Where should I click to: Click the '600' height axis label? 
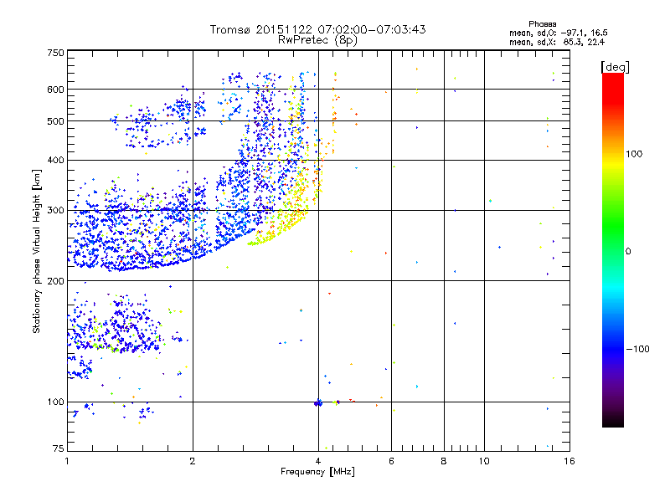pyautogui.click(x=56, y=90)
